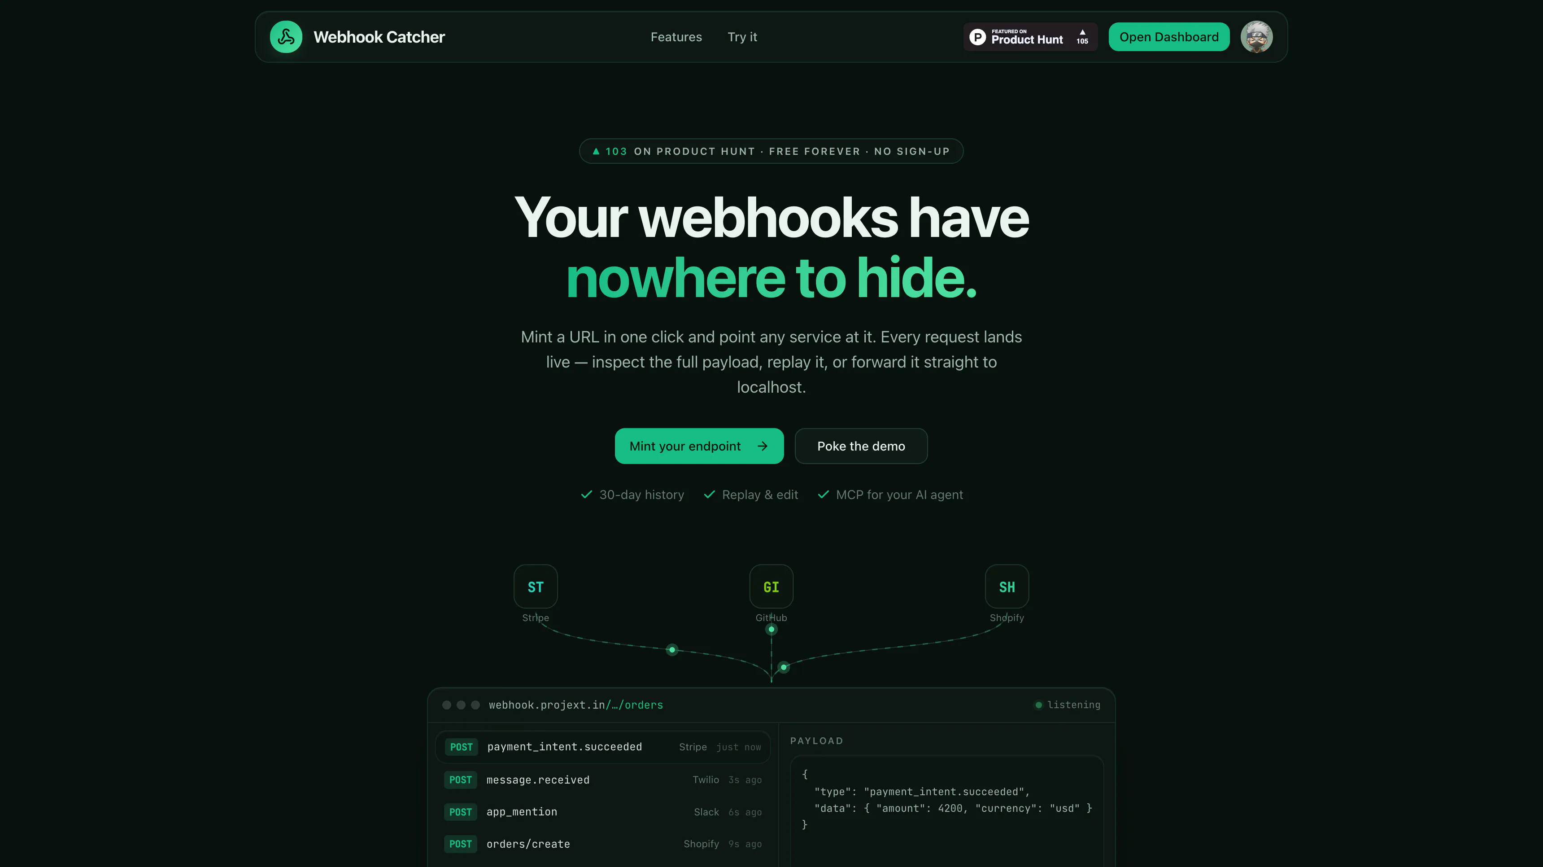Click the Product Hunt P logo icon
This screenshot has height=867, width=1543.
(977, 37)
